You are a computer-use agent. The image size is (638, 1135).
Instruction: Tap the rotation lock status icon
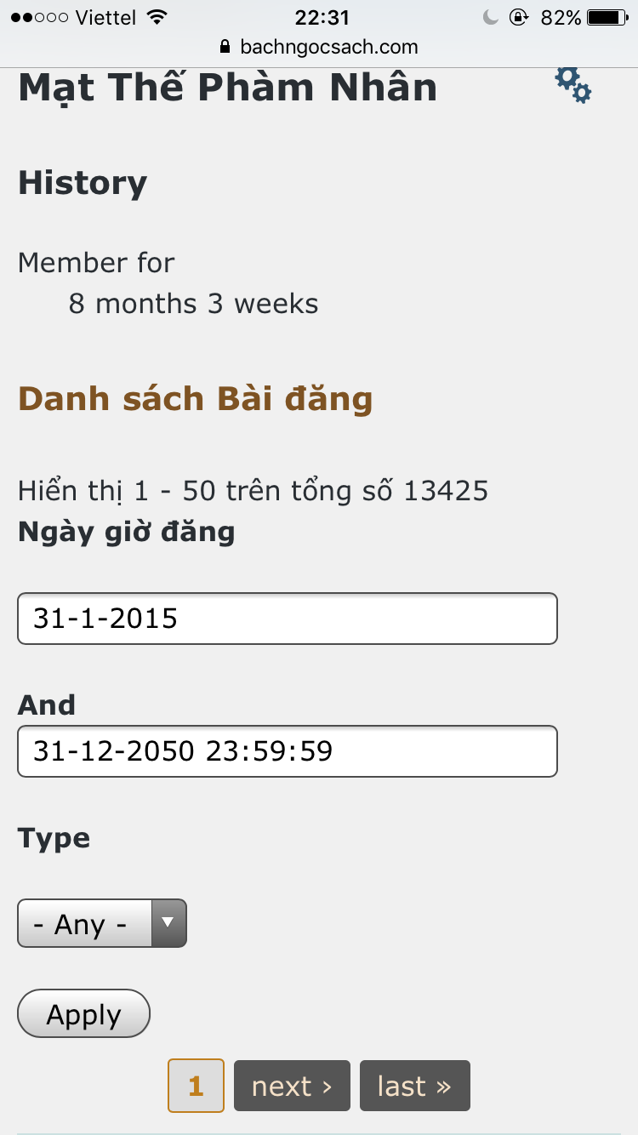tap(518, 17)
